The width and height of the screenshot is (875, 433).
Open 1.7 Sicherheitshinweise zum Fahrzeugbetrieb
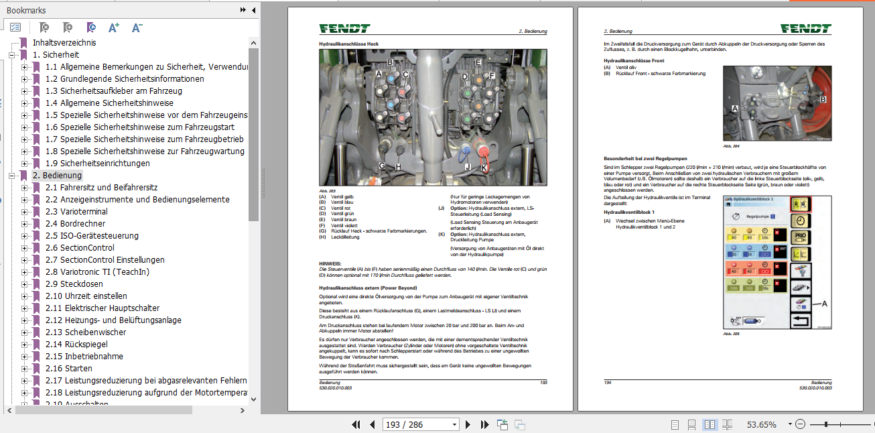[144, 139]
